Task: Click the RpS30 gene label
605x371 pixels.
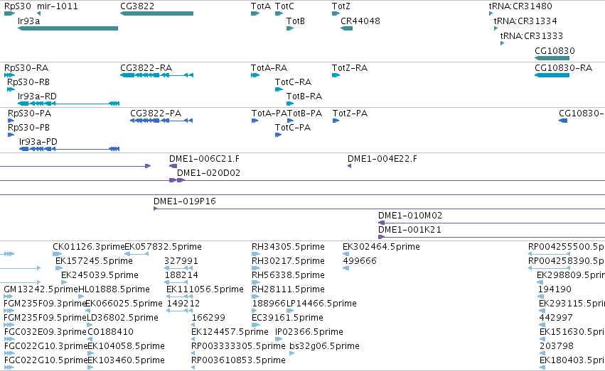Action: 17,6
